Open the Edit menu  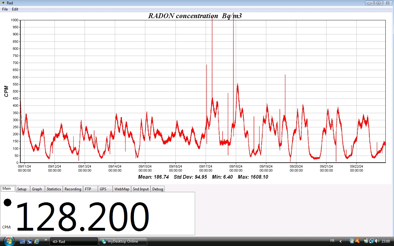(x=15, y=9)
